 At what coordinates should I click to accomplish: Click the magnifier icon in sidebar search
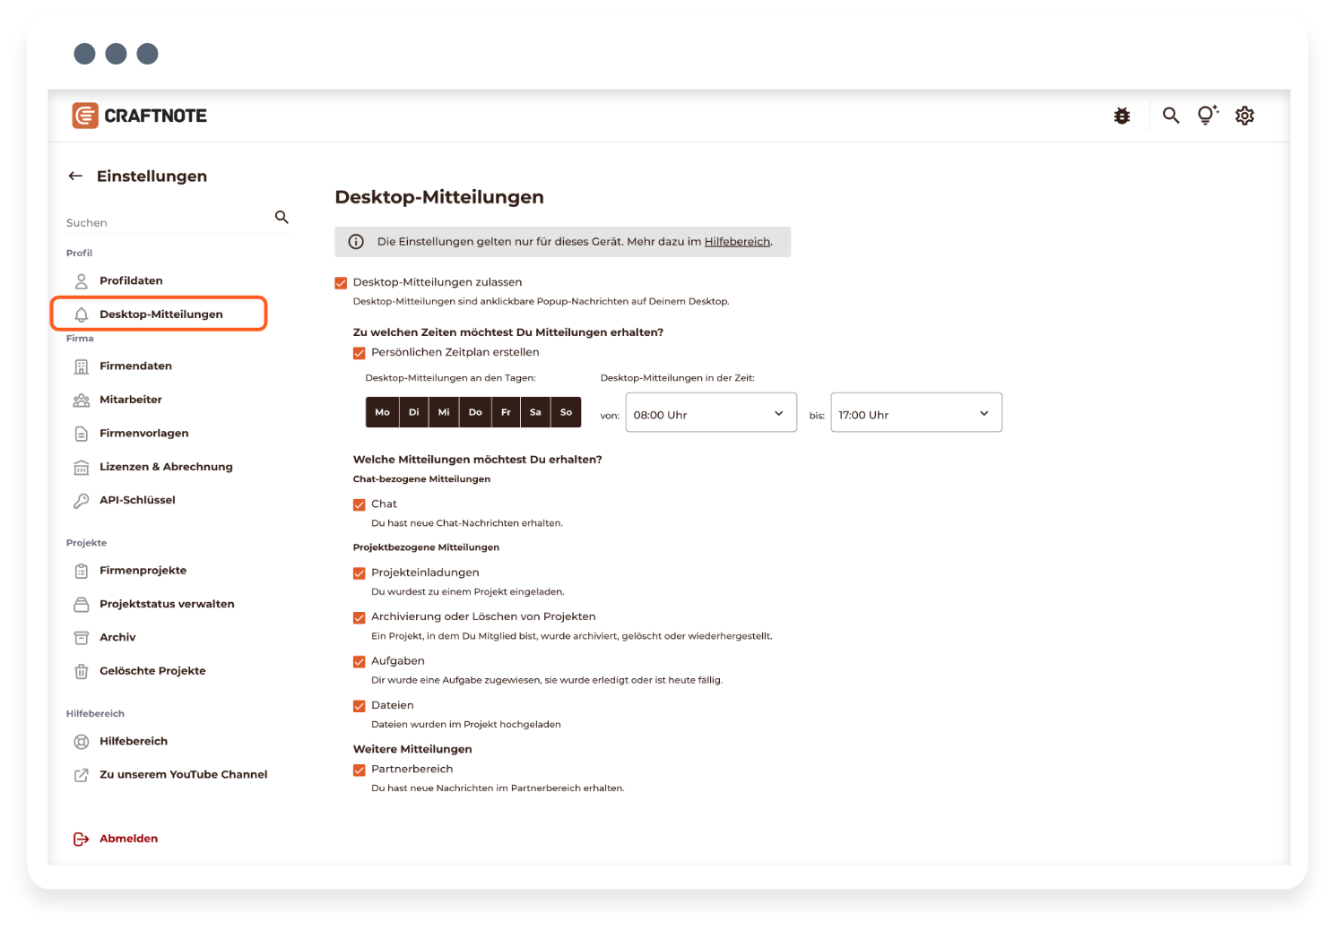click(x=282, y=218)
